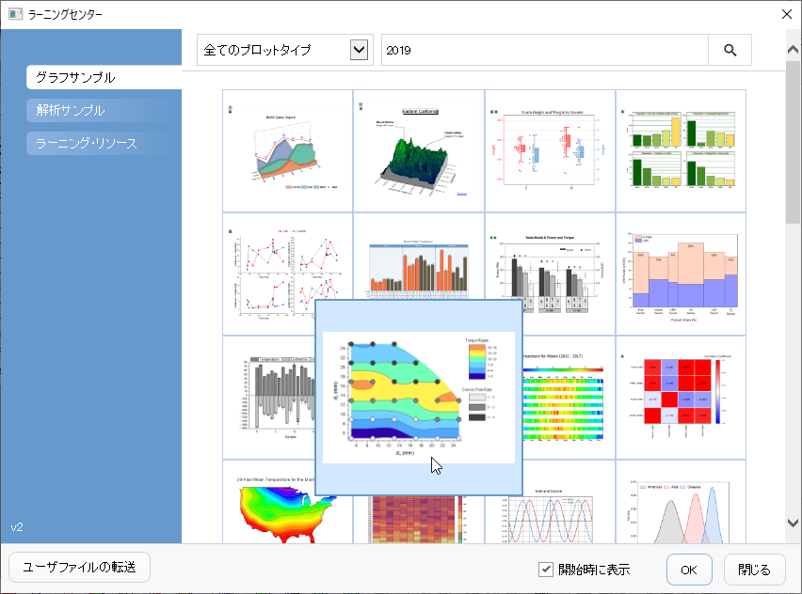
Task: Open the 3D area chart sample thumbnail
Action: [x=287, y=150]
